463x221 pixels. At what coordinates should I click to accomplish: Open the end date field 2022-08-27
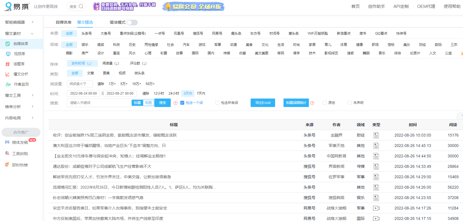tap(120, 93)
